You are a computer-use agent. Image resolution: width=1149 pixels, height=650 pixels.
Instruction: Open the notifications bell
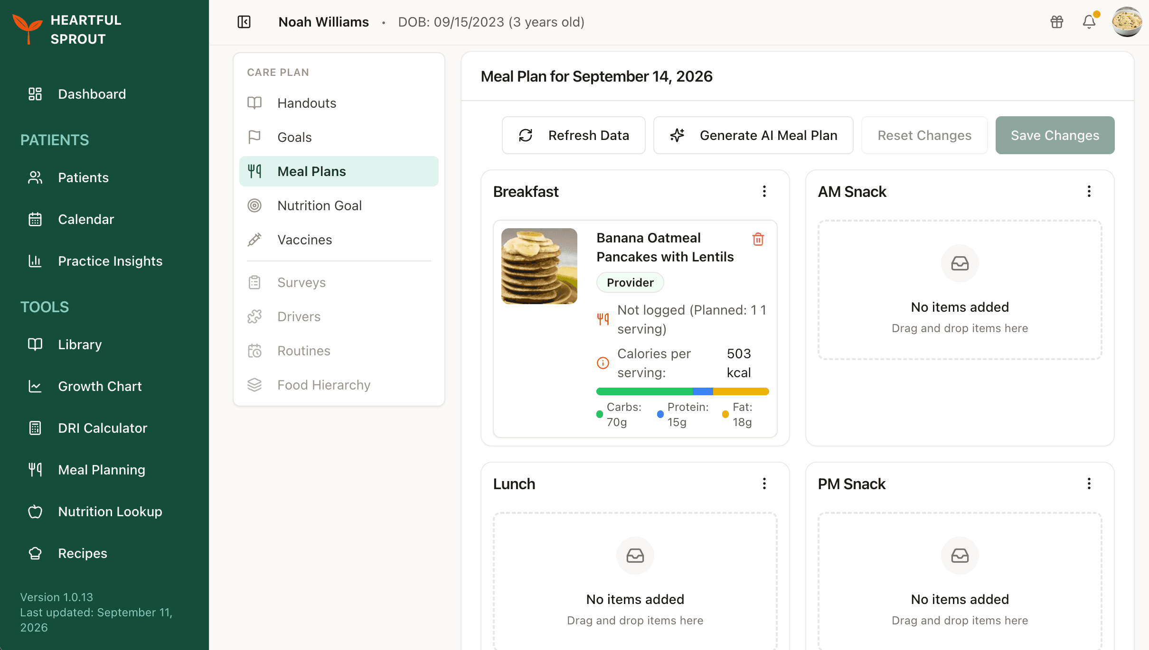click(1089, 22)
